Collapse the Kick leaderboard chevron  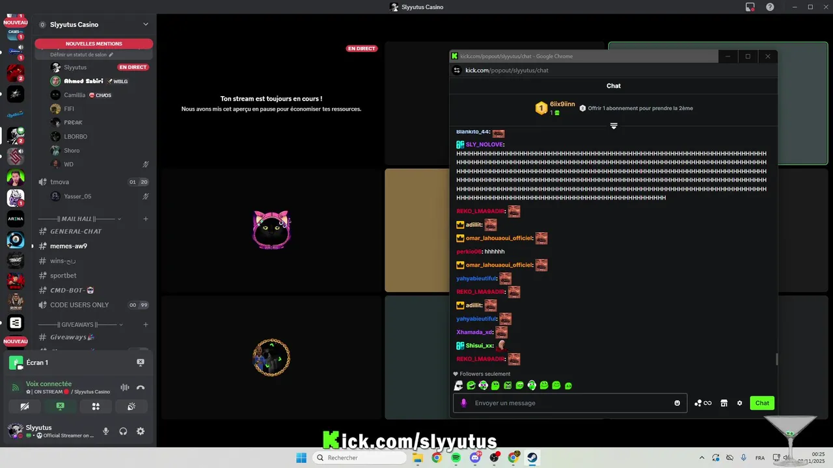click(614, 126)
